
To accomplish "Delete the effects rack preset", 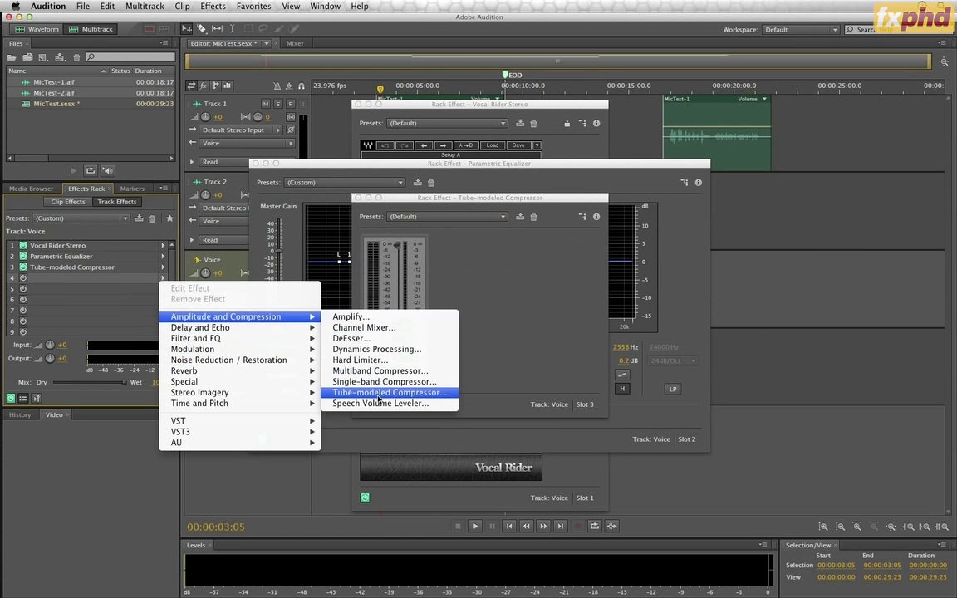I will coord(151,218).
